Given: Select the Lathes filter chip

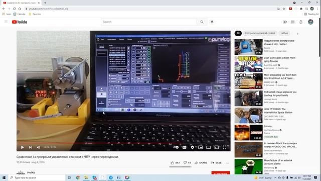Looking at the screenshot, I should click(284, 33).
